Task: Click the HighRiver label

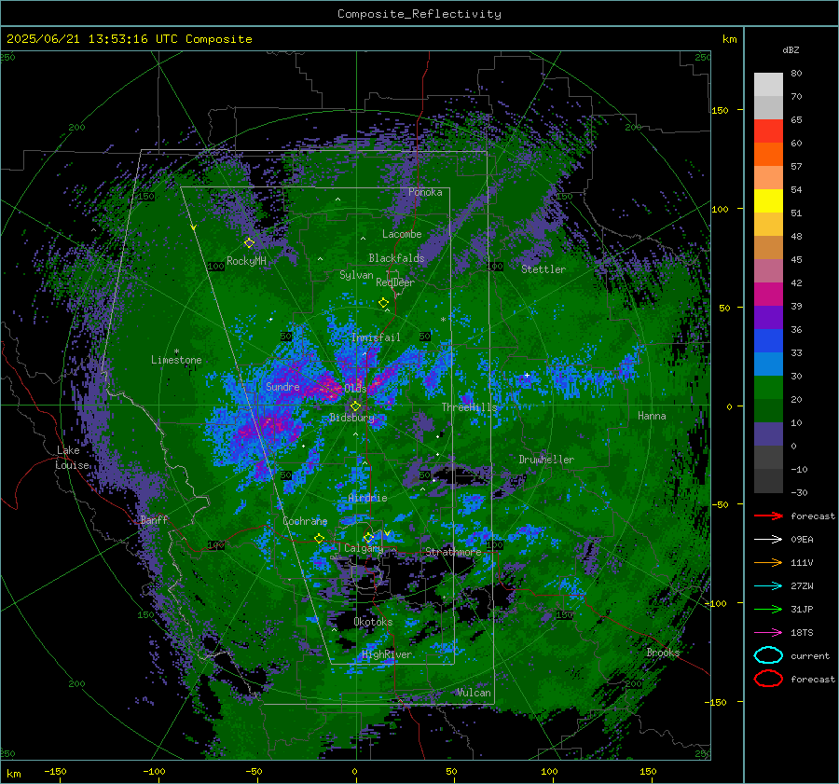Action: [x=387, y=654]
